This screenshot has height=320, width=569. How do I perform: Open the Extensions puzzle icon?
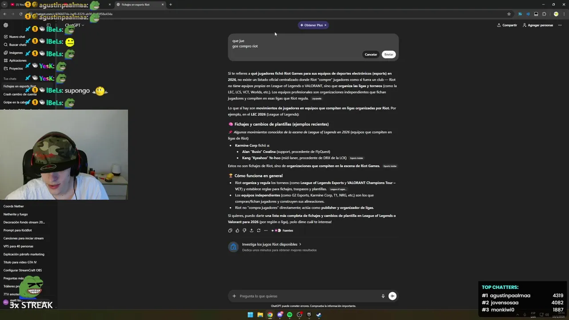[544, 14]
